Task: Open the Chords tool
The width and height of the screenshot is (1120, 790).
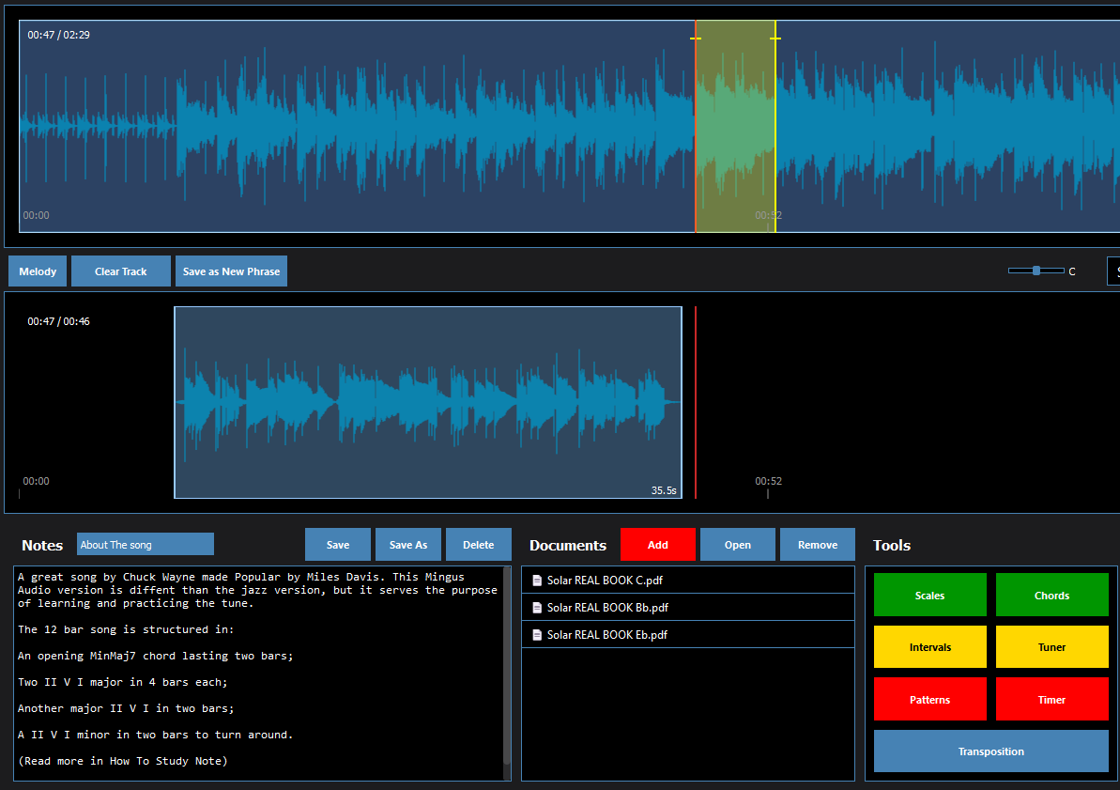Action: coord(1051,596)
